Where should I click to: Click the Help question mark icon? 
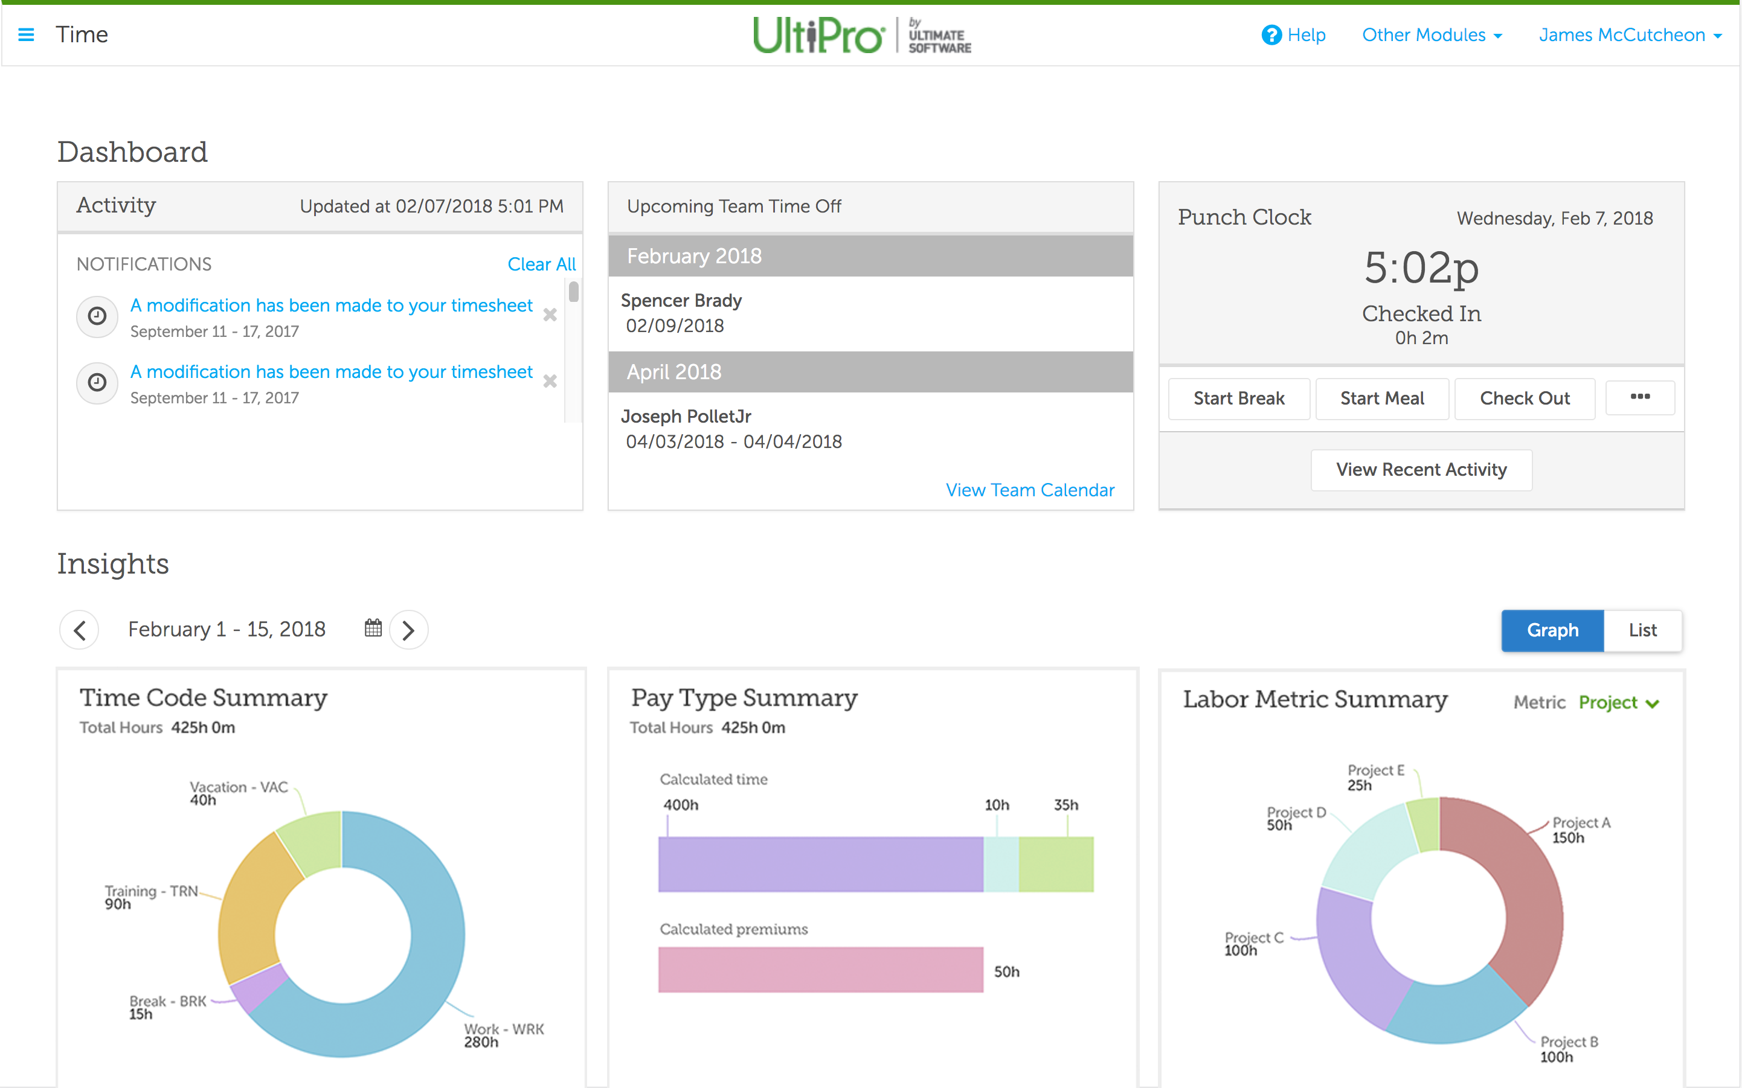pos(1271,34)
